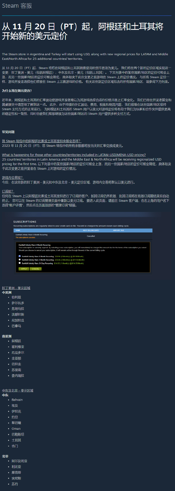Click the NEXT BILLING DATE column header

click(91, 230)
